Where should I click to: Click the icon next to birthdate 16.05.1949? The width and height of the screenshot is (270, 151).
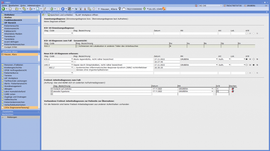[164, 8]
